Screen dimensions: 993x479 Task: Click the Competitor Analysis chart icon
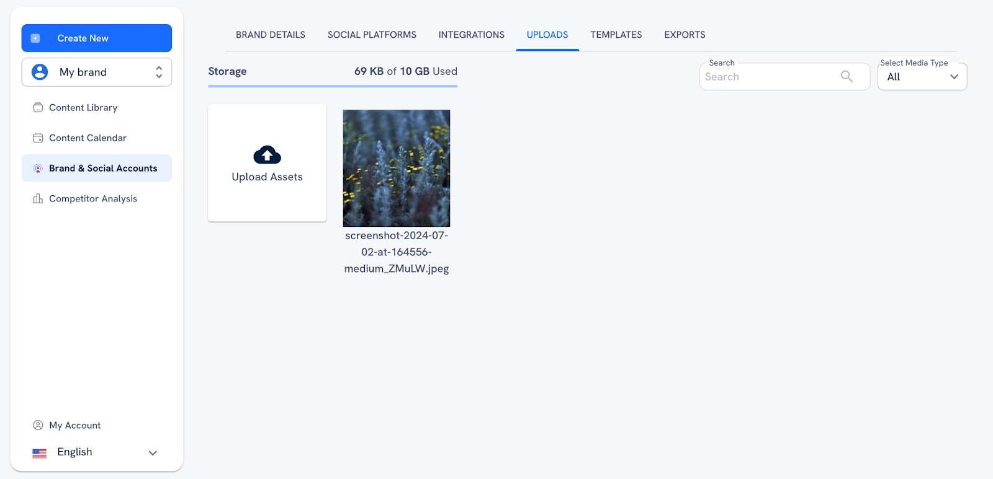pos(38,199)
